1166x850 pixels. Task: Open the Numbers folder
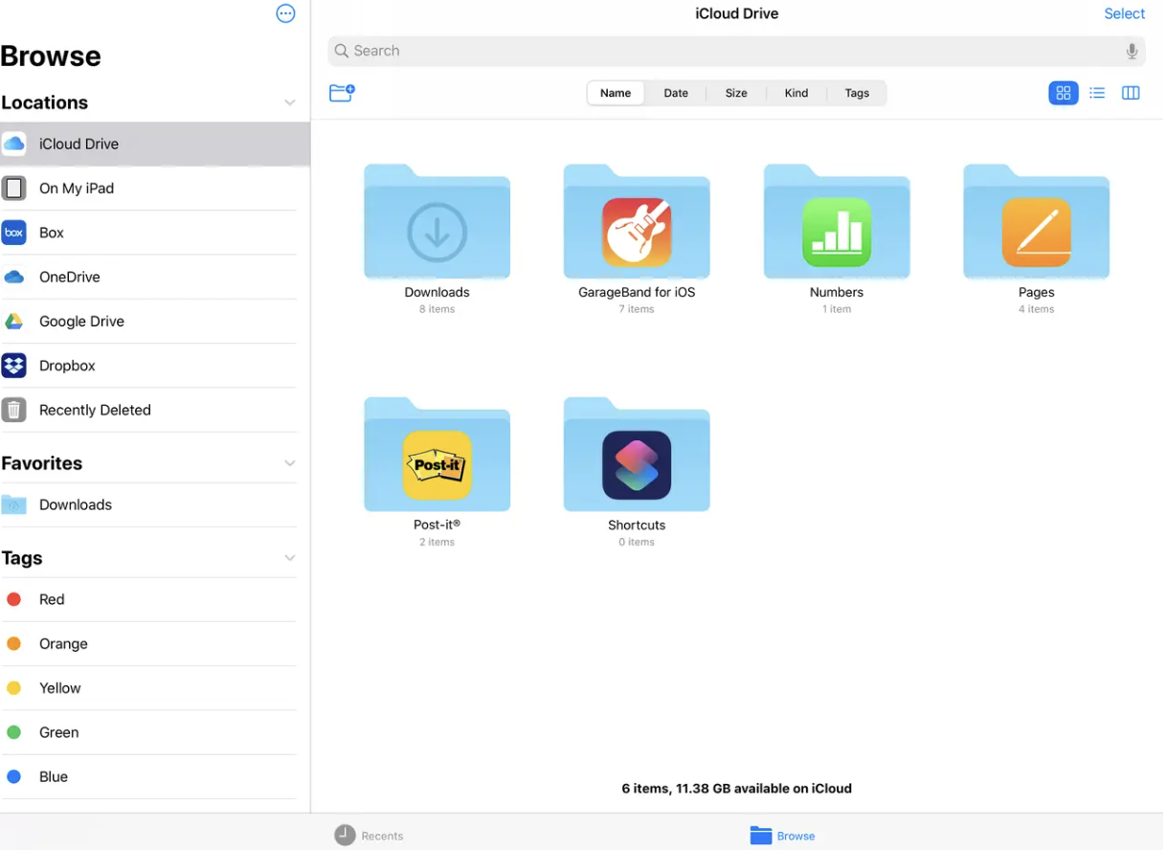[x=837, y=222]
